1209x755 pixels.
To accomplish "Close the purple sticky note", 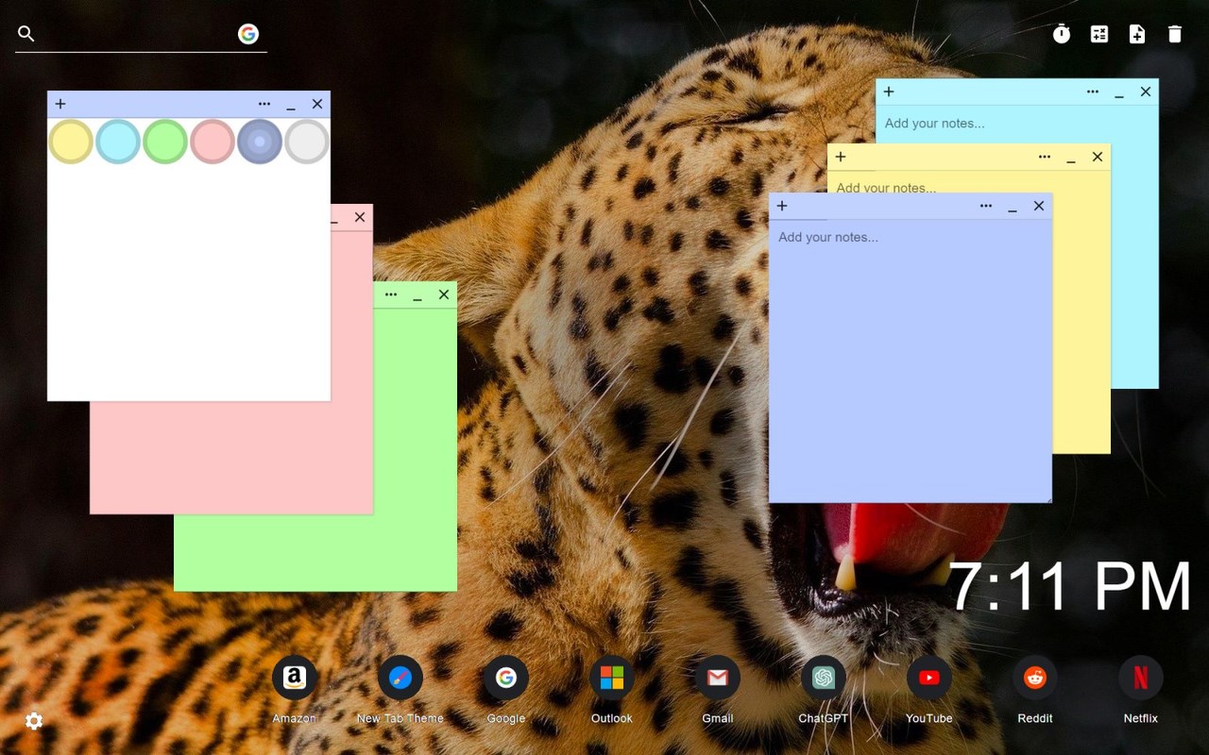I will point(1039,206).
